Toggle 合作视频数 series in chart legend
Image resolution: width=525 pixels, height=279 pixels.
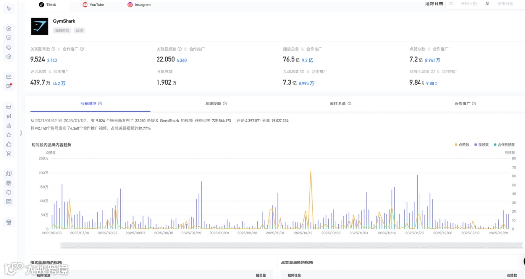[504, 145]
